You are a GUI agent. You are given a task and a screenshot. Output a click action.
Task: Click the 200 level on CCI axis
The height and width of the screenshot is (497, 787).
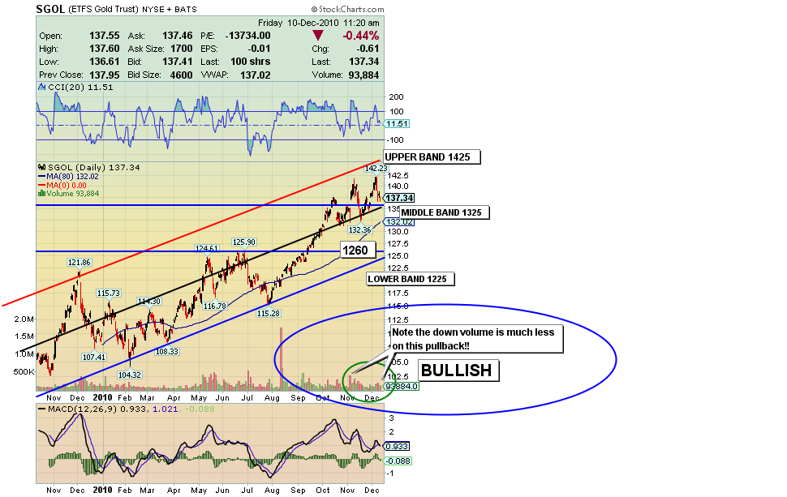coord(397,97)
